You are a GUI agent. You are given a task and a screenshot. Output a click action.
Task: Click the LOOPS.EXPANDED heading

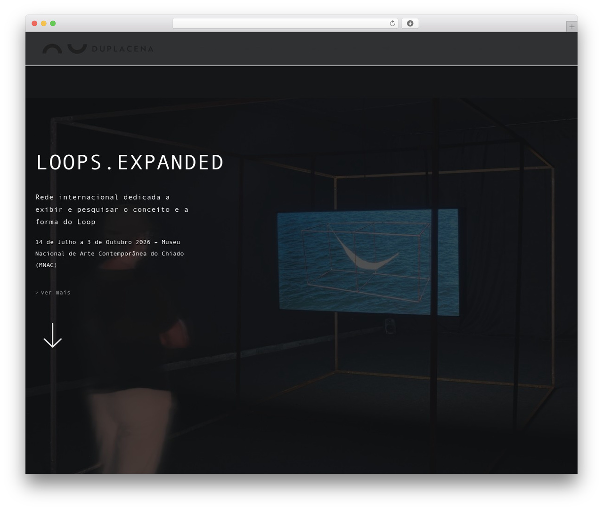[x=130, y=162]
